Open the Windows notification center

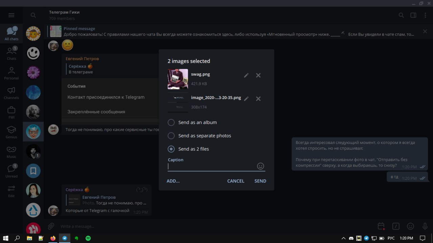(423, 238)
